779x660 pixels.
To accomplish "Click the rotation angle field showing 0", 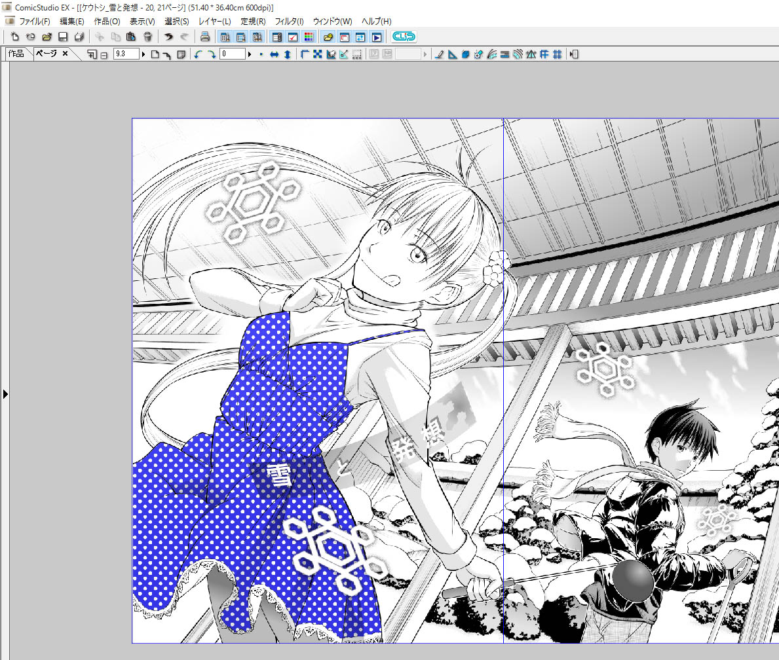I will coord(233,54).
